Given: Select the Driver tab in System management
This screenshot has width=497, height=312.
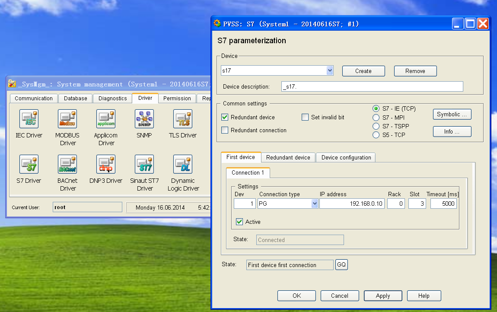Looking at the screenshot, I should pos(145,98).
